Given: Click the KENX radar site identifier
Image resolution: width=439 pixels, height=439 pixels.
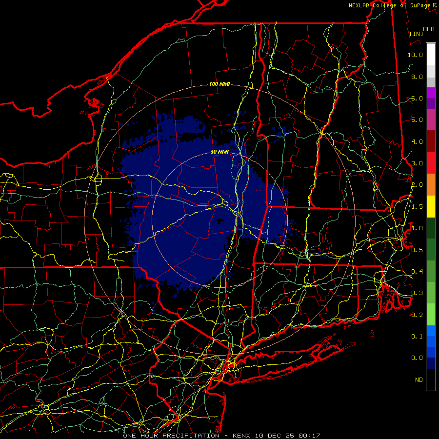Looking at the screenshot, I should (x=241, y=436).
